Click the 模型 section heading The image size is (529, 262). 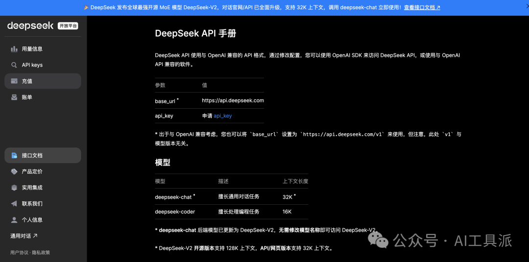(163, 163)
